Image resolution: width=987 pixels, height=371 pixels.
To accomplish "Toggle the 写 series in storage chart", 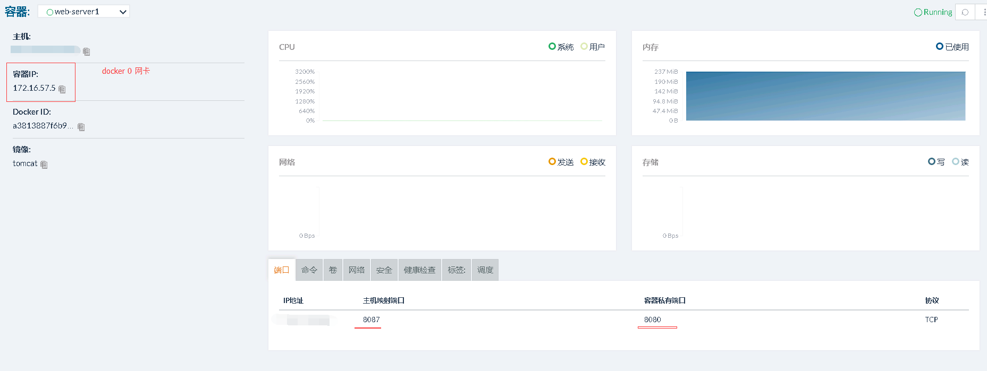I will [x=937, y=162].
